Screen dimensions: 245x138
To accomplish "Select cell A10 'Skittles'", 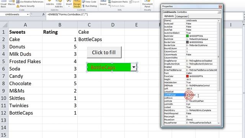I will [25, 98].
